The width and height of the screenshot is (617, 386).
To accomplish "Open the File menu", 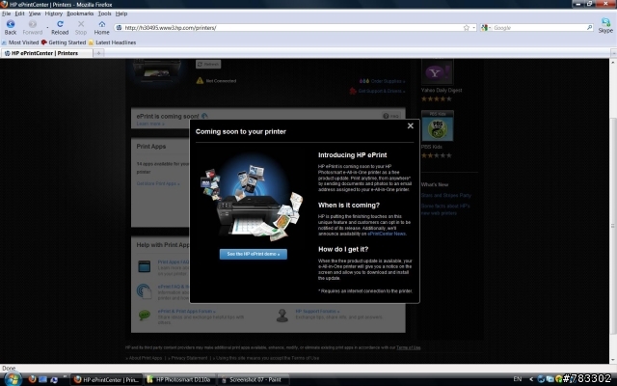I will pos(7,14).
